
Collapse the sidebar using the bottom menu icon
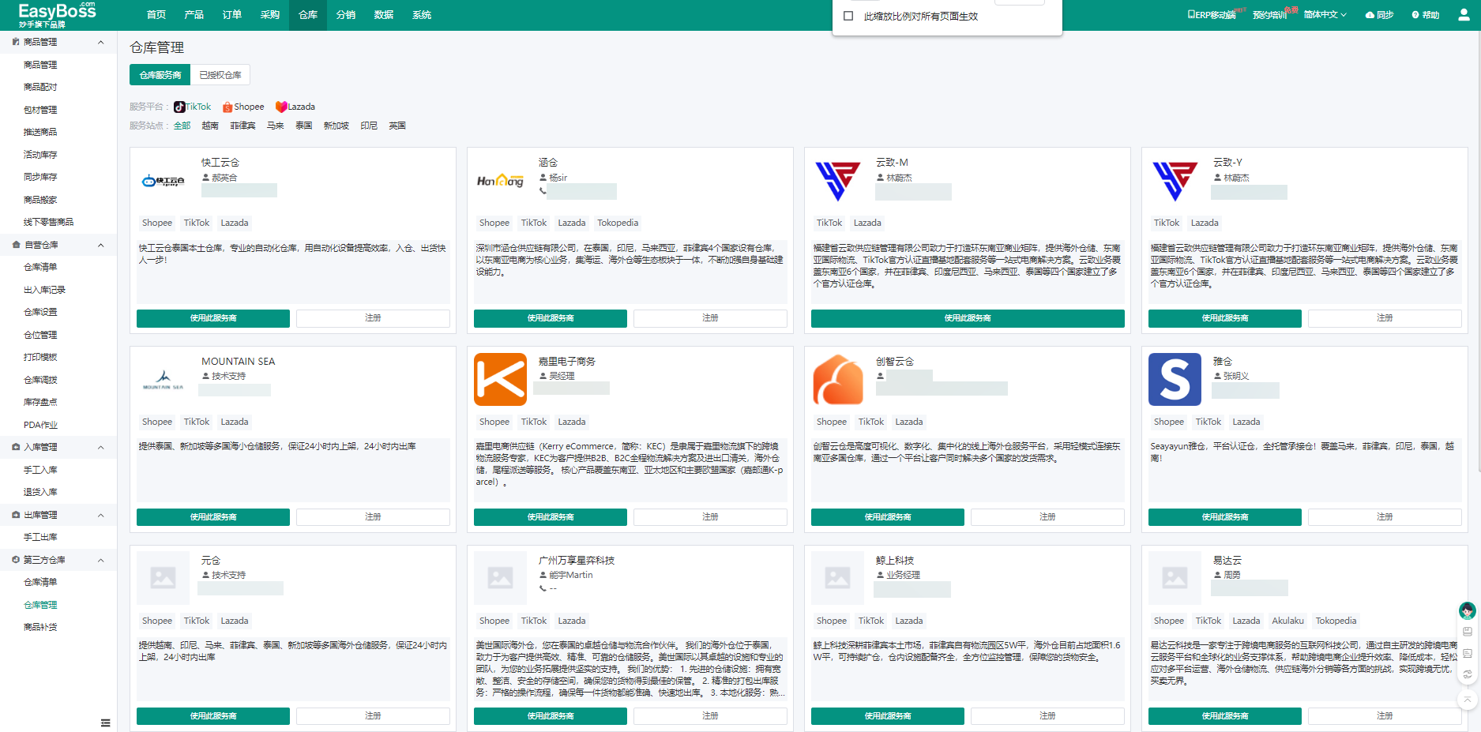click(x=105, y=723)
